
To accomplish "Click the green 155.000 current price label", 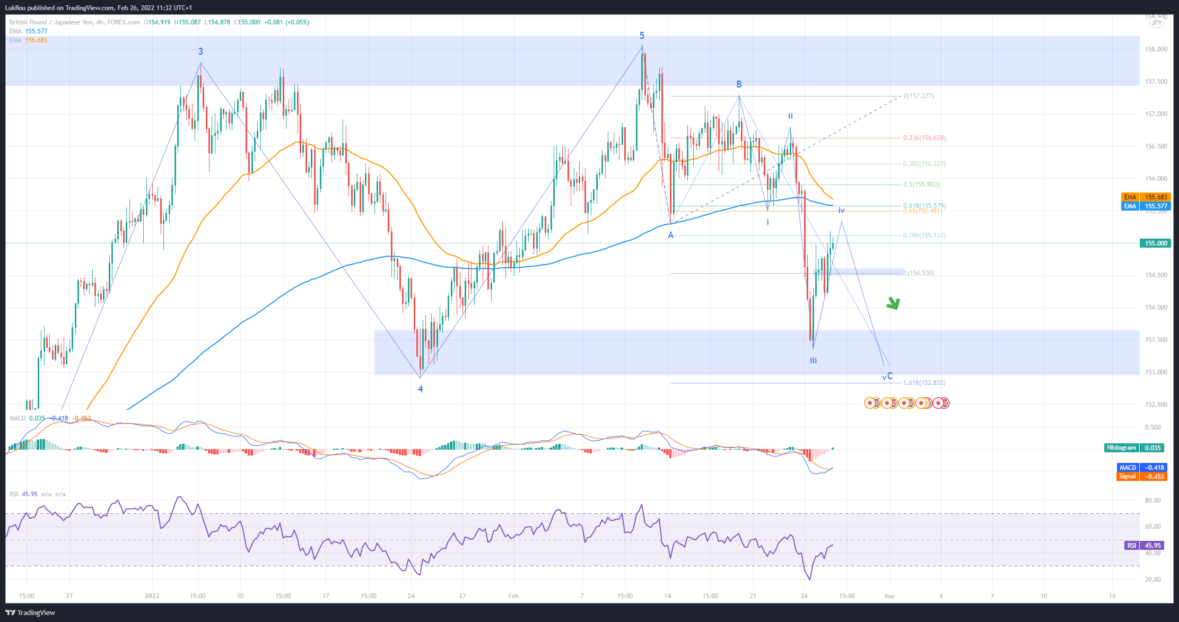I will coord(1156,243).
